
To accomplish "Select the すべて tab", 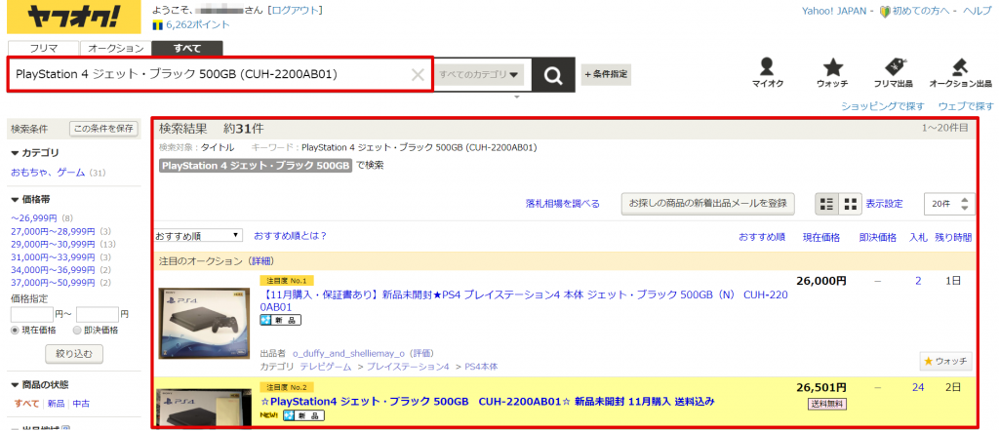I will [187, 49].
